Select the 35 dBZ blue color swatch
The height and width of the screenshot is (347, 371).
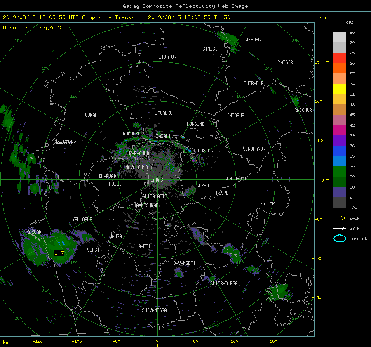coord(340,151)
